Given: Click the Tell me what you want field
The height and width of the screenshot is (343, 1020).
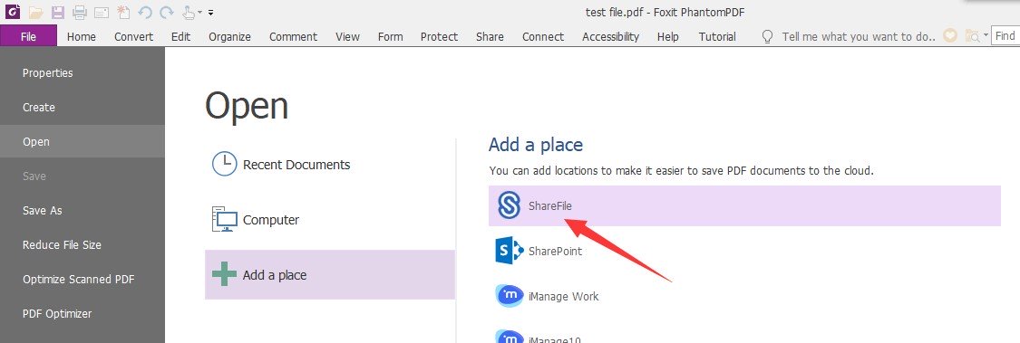Looking at the screenshot, I should coord(858,36).
